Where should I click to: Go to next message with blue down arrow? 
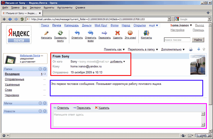199,49
